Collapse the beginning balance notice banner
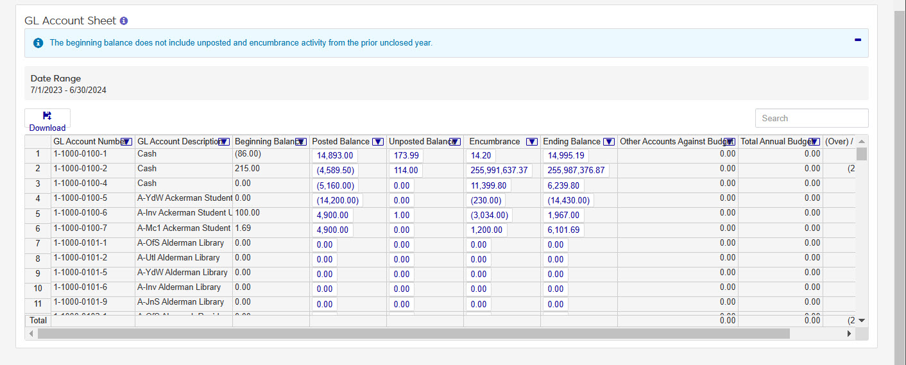Viewport: 906px width, 365px height. pos(857,40)
